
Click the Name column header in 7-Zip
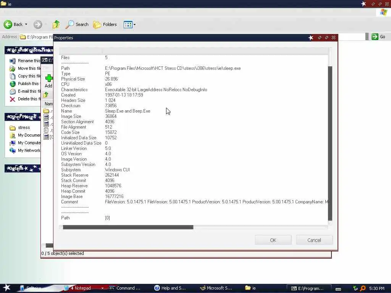click(x=48, y=104)
